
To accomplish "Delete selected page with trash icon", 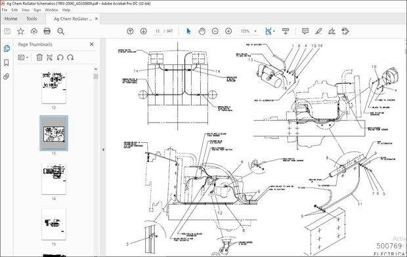I will pyautogui.click(x=39, y=57).
